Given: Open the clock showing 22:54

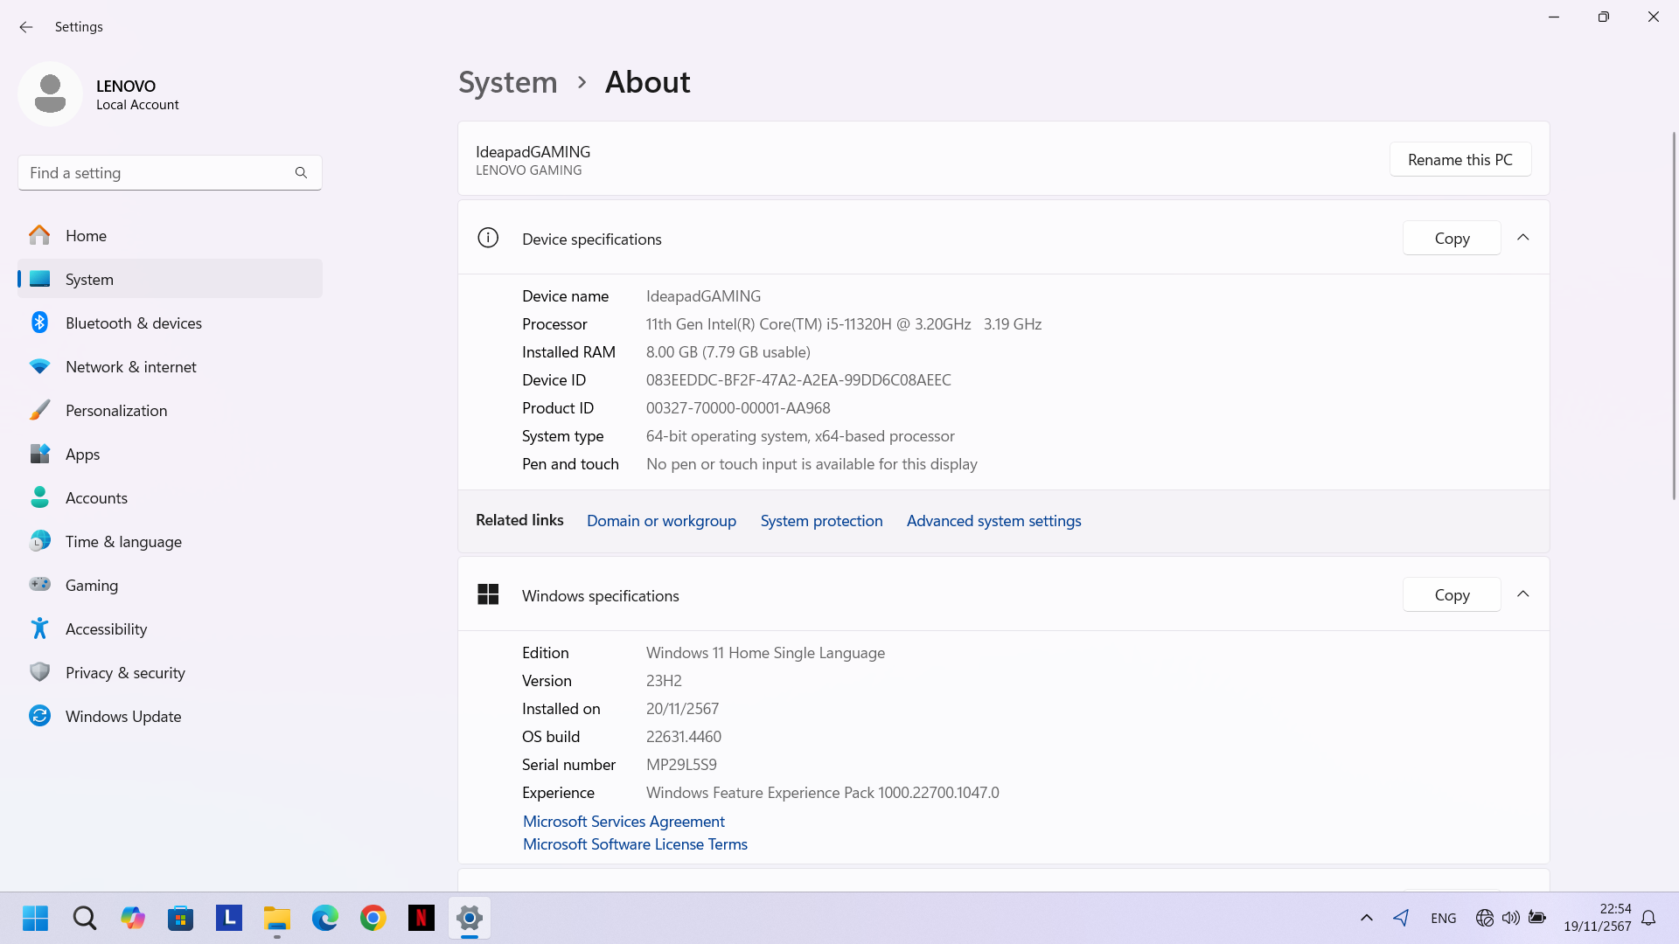Looking at the screenshot, I should 1598,918.
